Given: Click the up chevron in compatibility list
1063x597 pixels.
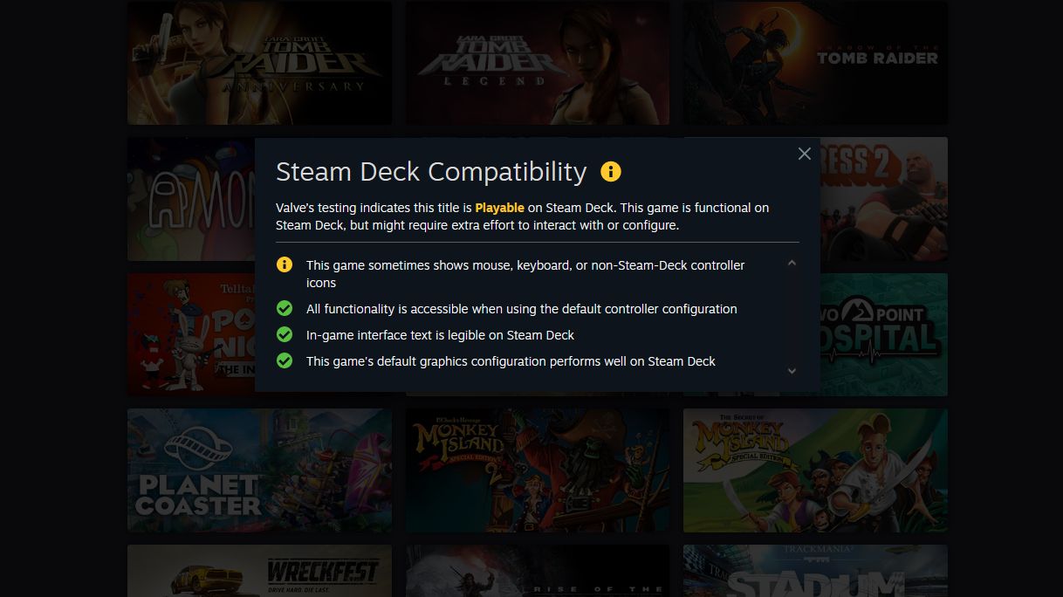Looking at the screenshot, I should [x=792, y=263].
